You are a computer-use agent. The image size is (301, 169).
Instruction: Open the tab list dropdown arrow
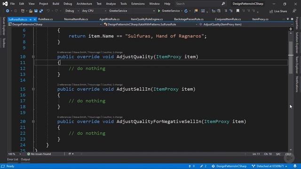pos(288,19)
